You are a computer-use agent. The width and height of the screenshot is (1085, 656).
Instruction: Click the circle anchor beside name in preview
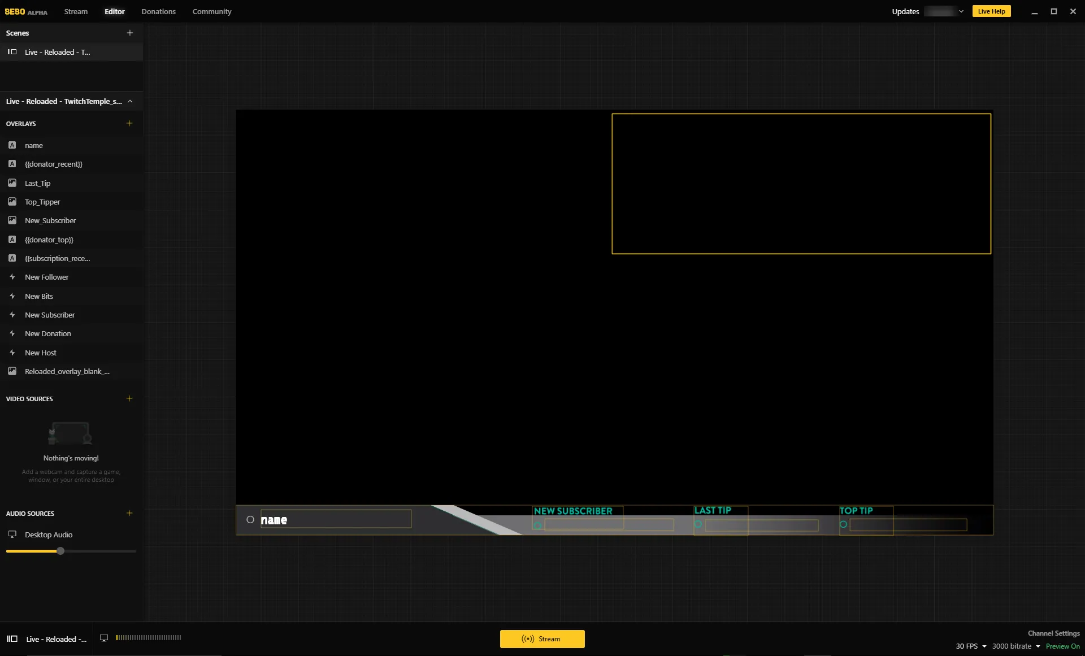[250, 519]
